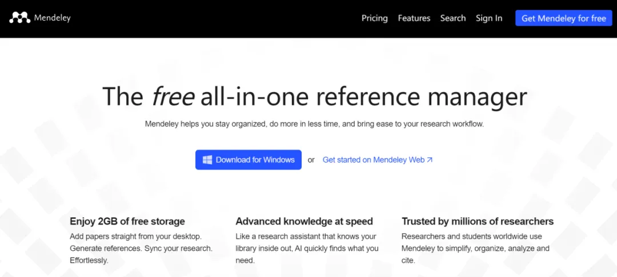Open Get started on Mendeley Web link
Viewport: 617px width, 277px height.
coord(378,160)
